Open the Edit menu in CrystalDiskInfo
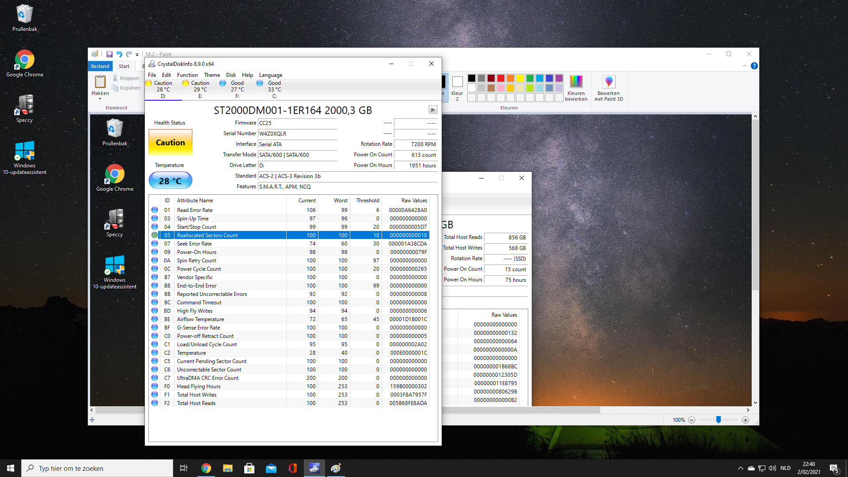 [x=167, y=75]
